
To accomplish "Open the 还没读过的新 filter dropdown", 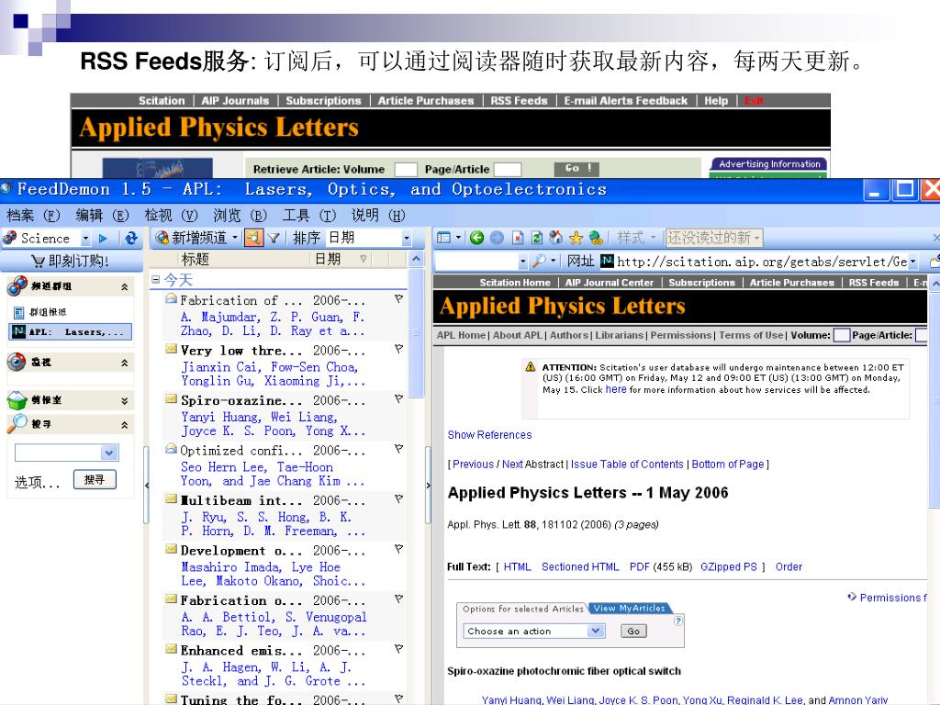I will coord(713,238).
